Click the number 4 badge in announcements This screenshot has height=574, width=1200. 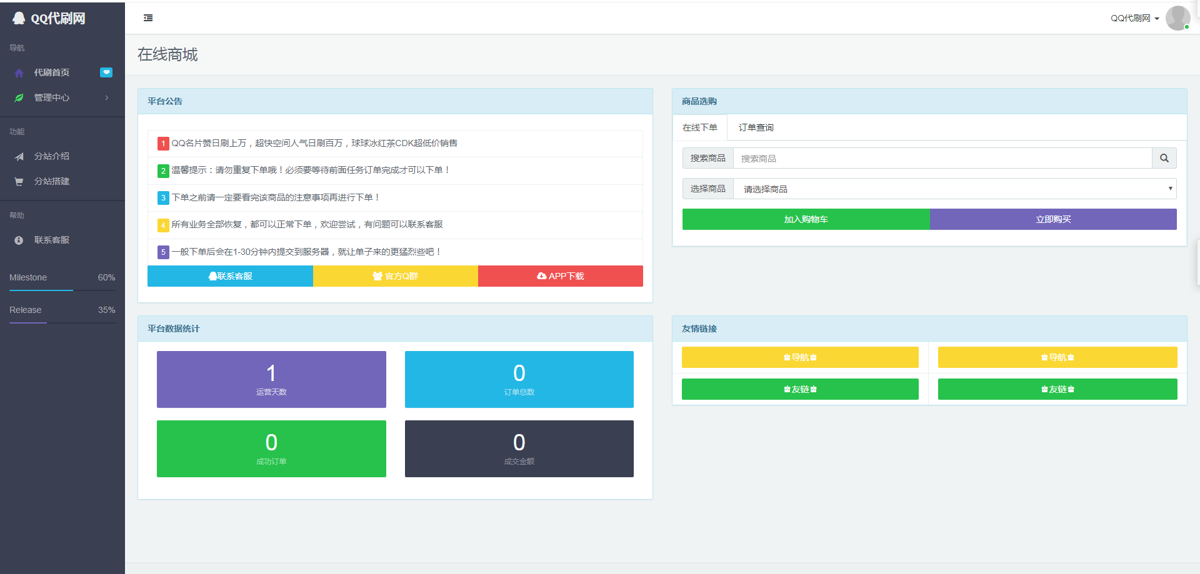click(163, 225)
